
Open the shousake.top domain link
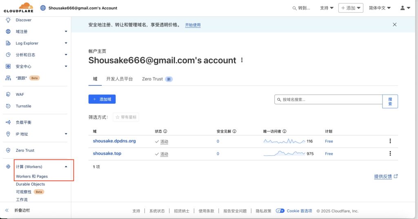point(107,153)
